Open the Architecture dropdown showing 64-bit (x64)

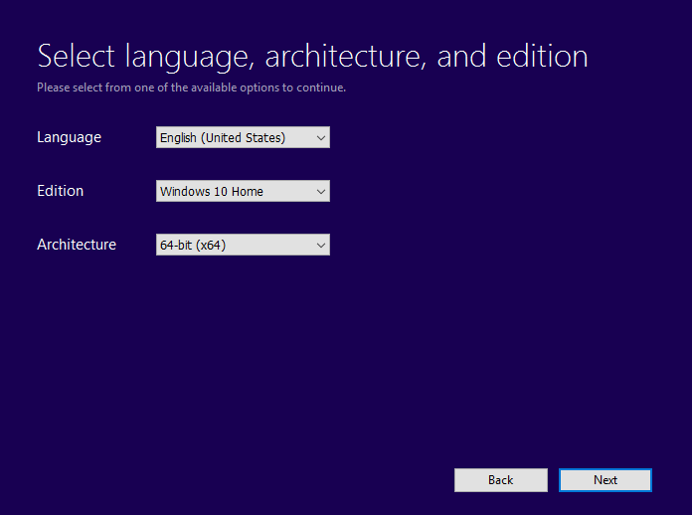(243, 245)
